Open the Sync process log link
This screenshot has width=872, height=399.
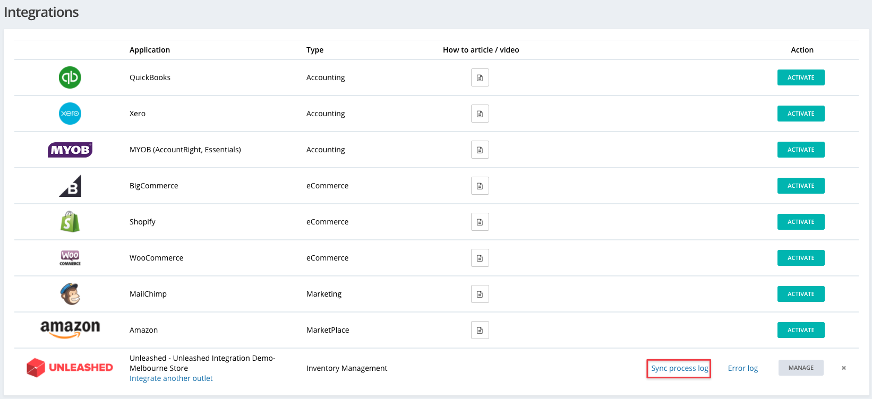679,368
